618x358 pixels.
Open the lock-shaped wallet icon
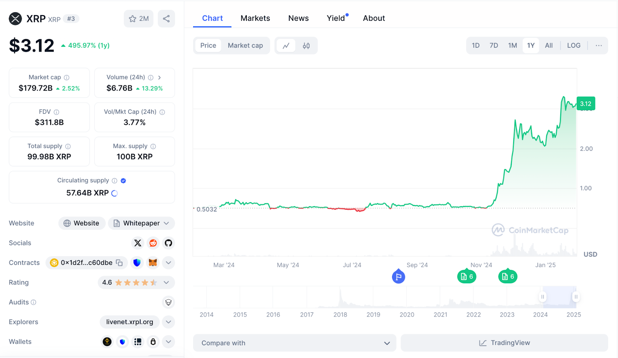[x=153, y=342]
